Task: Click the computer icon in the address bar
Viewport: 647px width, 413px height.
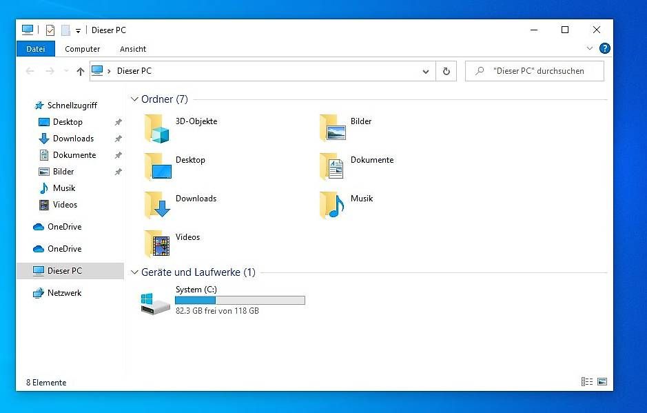Action: pyautogui.click(x=97, y=70)
